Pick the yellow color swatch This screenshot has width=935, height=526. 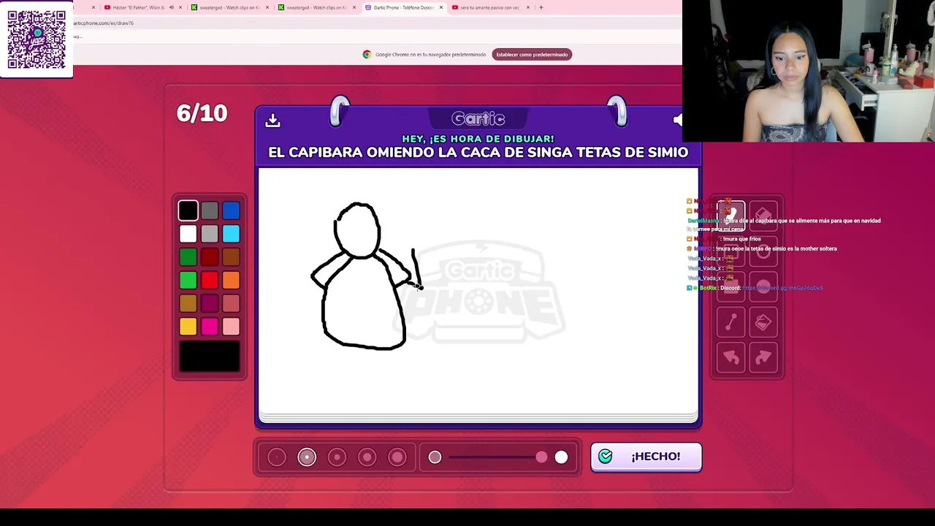[188, 327]
